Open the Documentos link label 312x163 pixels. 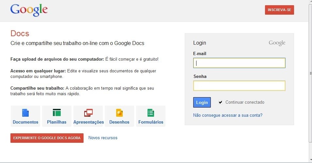tap(25, 122)
